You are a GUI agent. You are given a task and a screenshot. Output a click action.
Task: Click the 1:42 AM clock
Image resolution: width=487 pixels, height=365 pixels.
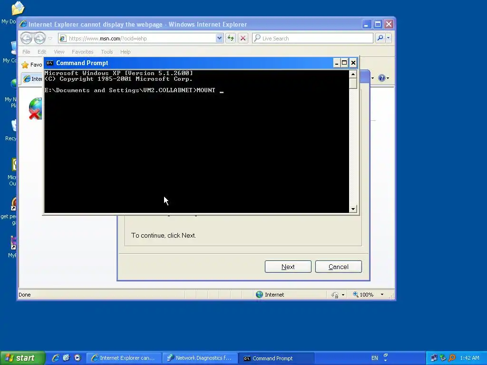(x=469, y=358)
